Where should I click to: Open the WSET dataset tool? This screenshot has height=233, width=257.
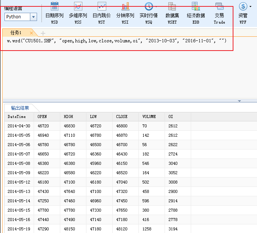coord(172,13)
